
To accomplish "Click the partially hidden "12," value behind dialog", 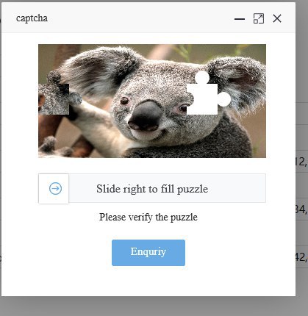I will [301, 162].
